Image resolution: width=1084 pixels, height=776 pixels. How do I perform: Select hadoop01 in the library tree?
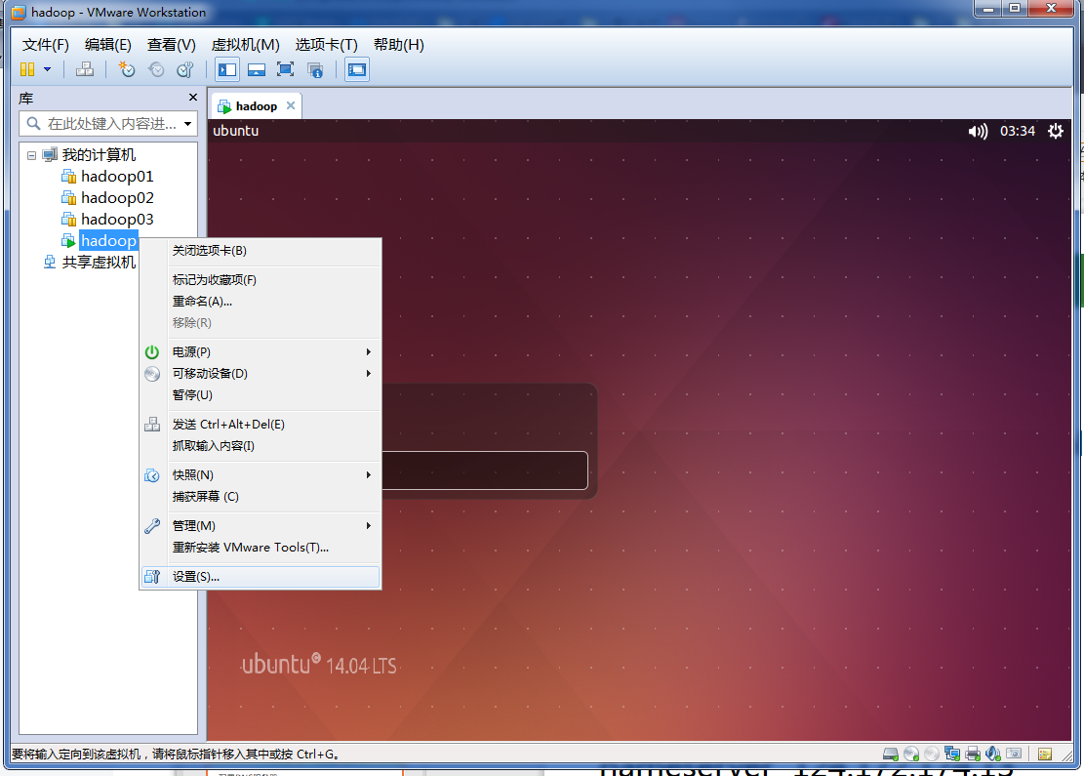[117, 177]
